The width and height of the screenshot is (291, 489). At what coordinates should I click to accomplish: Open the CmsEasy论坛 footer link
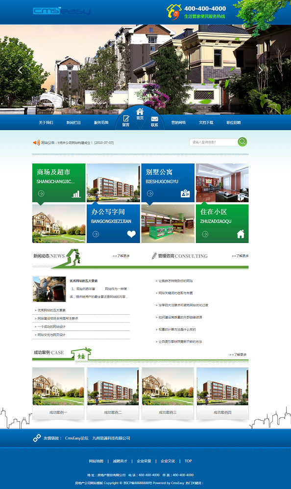(76, 438)
